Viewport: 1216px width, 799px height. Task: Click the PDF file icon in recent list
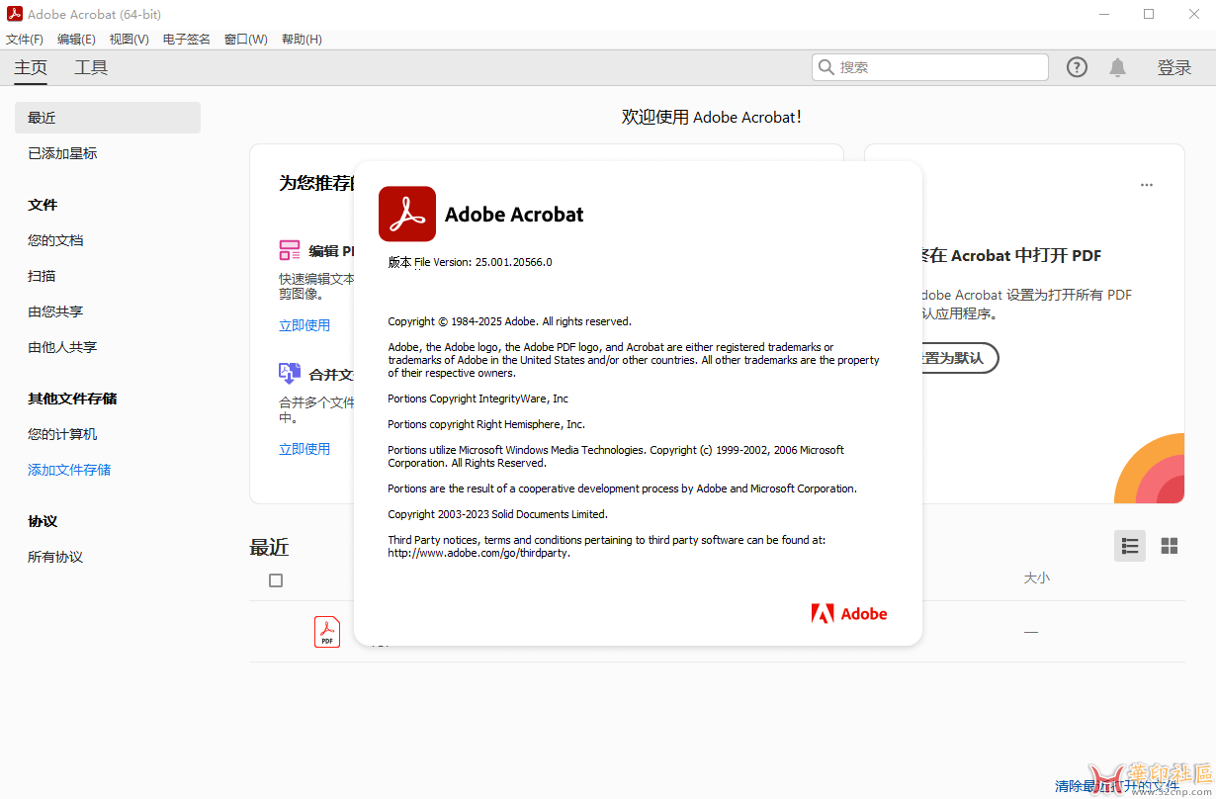click(x=327, y=632)
